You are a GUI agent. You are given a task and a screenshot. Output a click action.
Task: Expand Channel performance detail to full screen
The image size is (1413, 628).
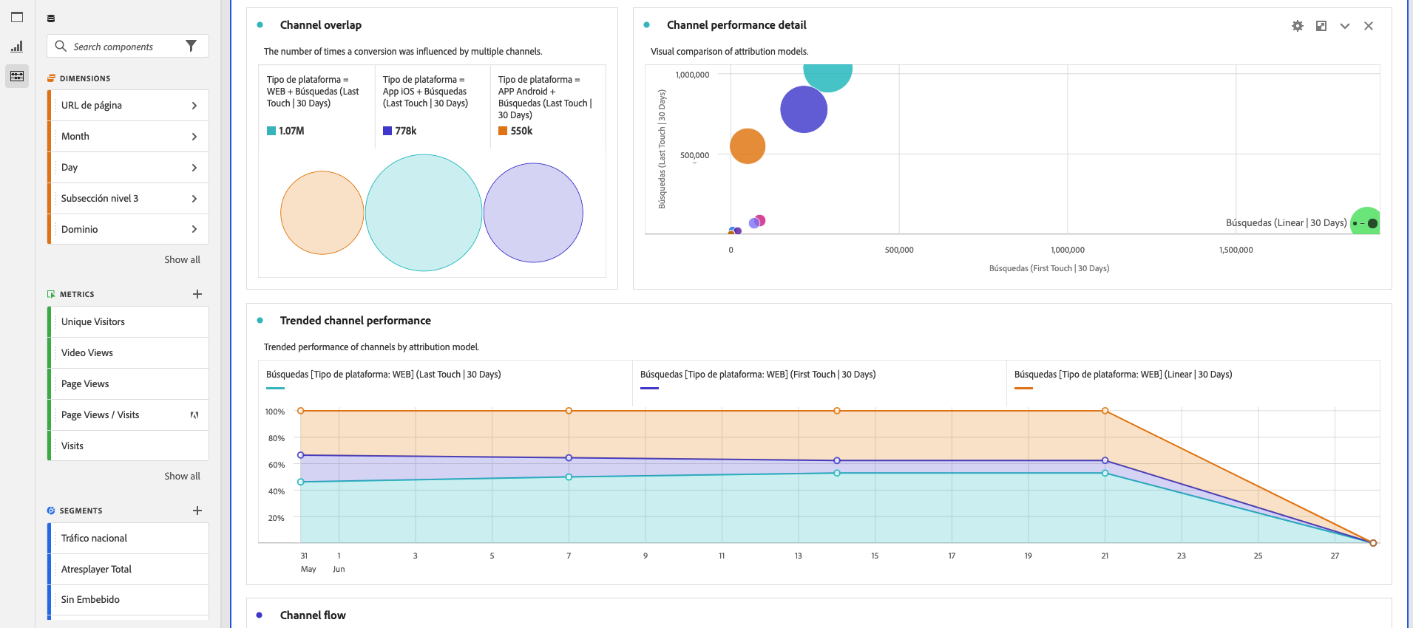pyautogui.click(x=1321, y=26)
